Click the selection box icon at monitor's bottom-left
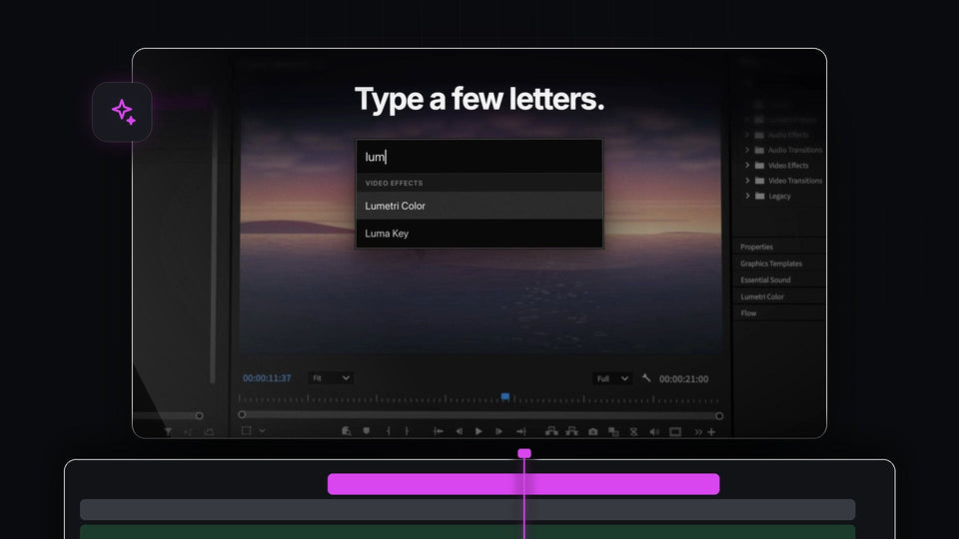This screenshot has height=539, width=959. (x=246, y=431)
